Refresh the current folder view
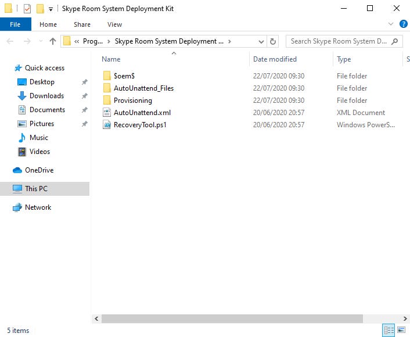The height and width of the screenshot is (337, 410). [x=273, y=42]
